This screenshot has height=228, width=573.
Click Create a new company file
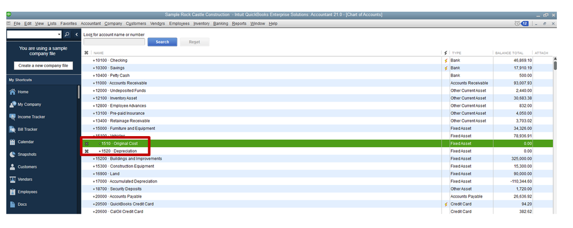coord(43,66)
